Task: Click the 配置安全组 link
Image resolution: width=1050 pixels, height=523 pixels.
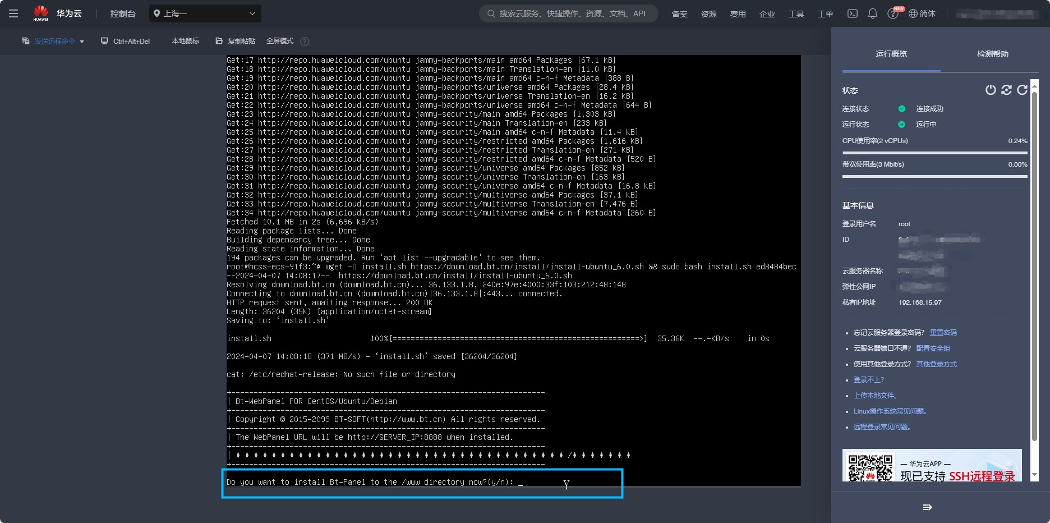Action: coord(933,348)
